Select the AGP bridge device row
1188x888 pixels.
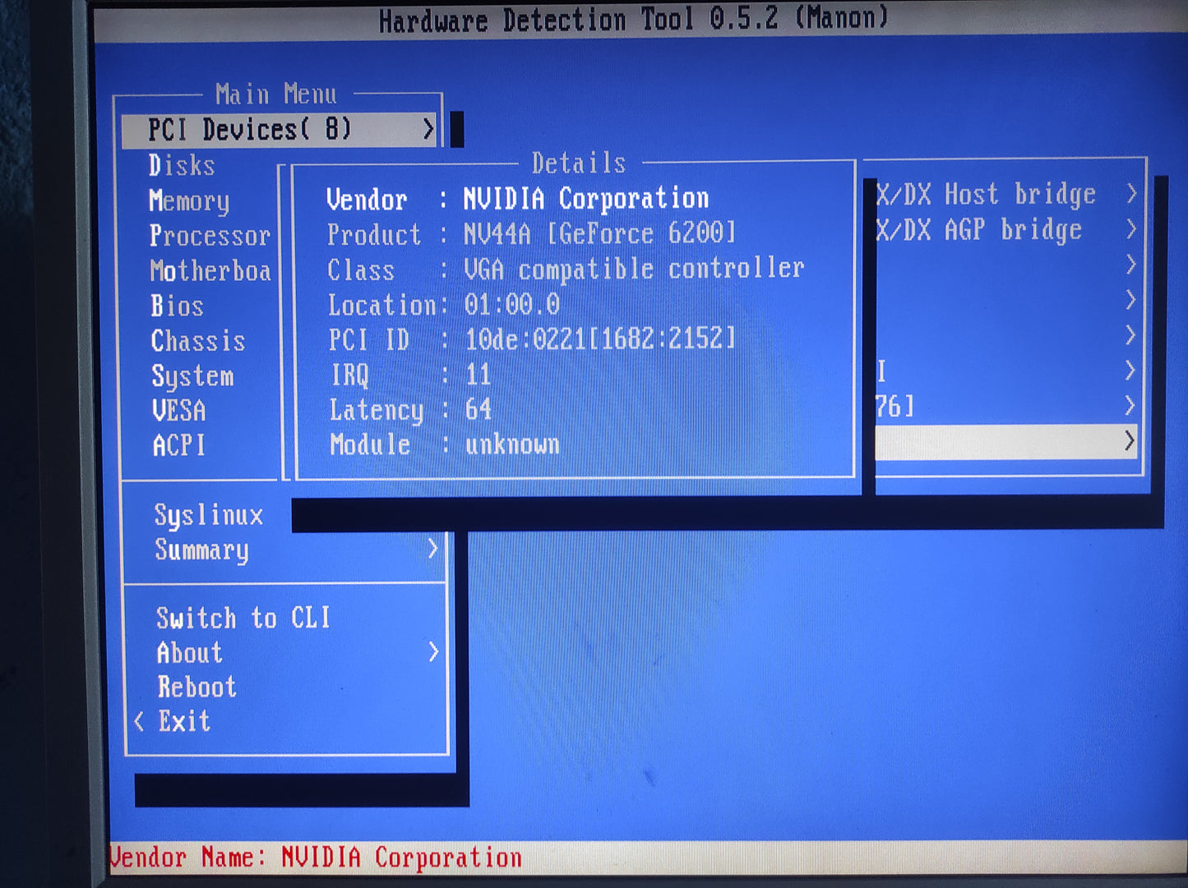[1006, 230]
